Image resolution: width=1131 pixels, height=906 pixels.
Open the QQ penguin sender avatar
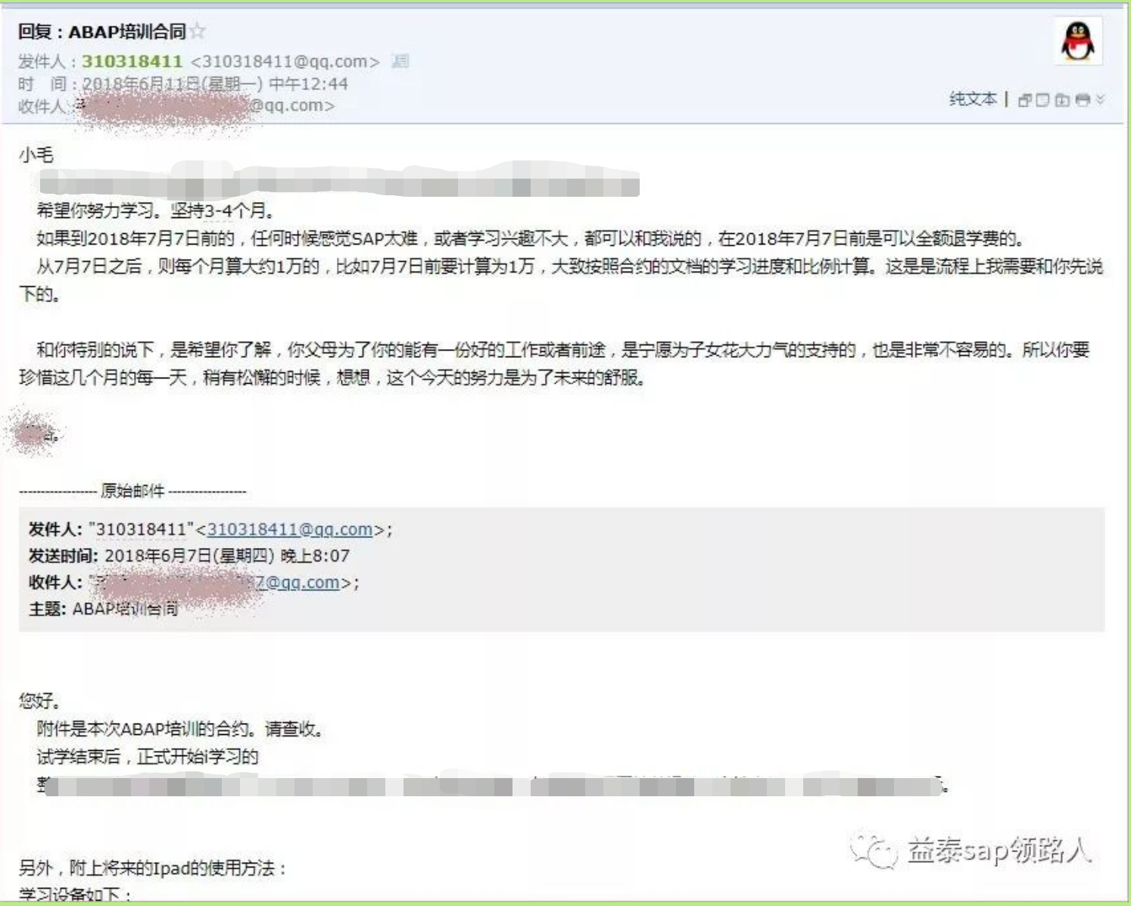[x=1078, y=41]
